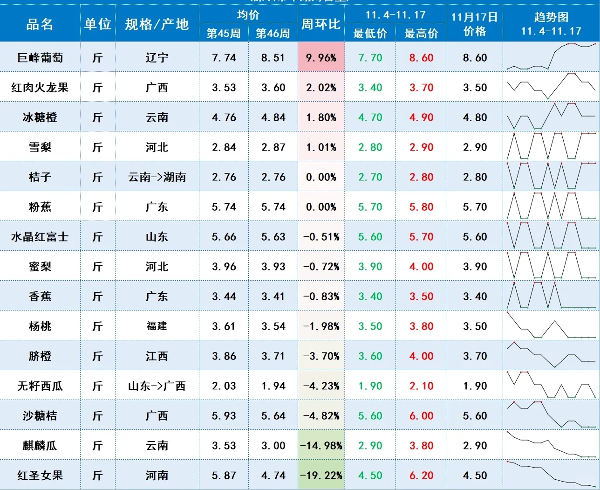Click the 9.96% week-over-week cell
This screenshot has height=490, width=600.
pyautogui.click(x=321, y=58)
